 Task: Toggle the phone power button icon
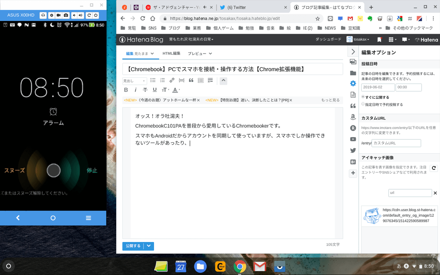pos(96,15)
